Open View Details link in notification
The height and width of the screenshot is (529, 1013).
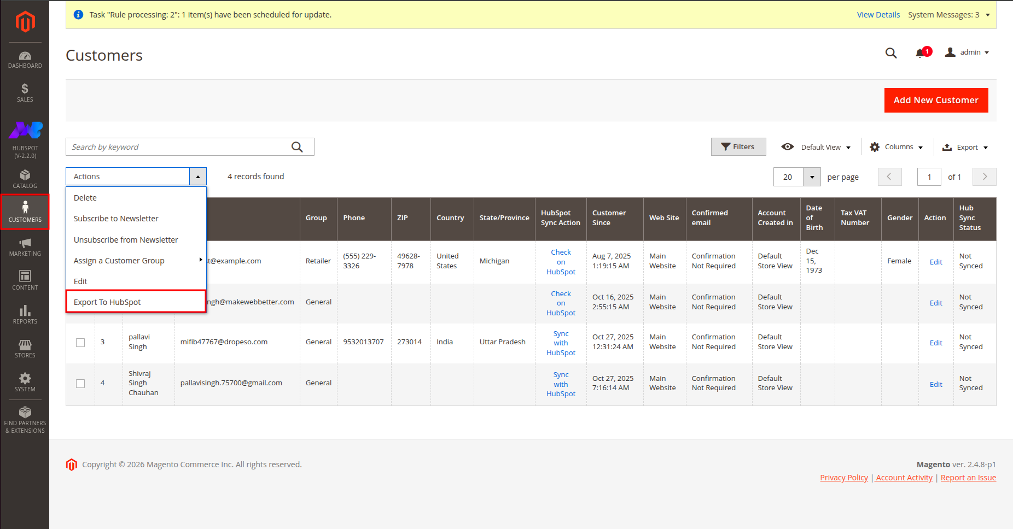coord(878,15)
